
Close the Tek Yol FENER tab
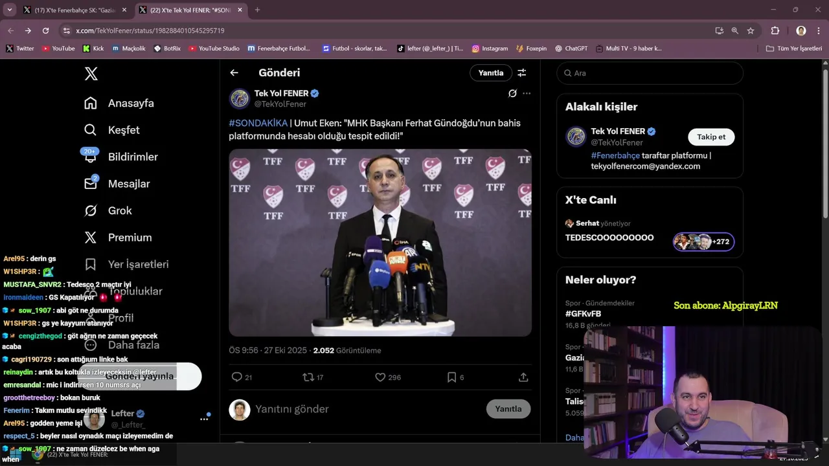240,10
